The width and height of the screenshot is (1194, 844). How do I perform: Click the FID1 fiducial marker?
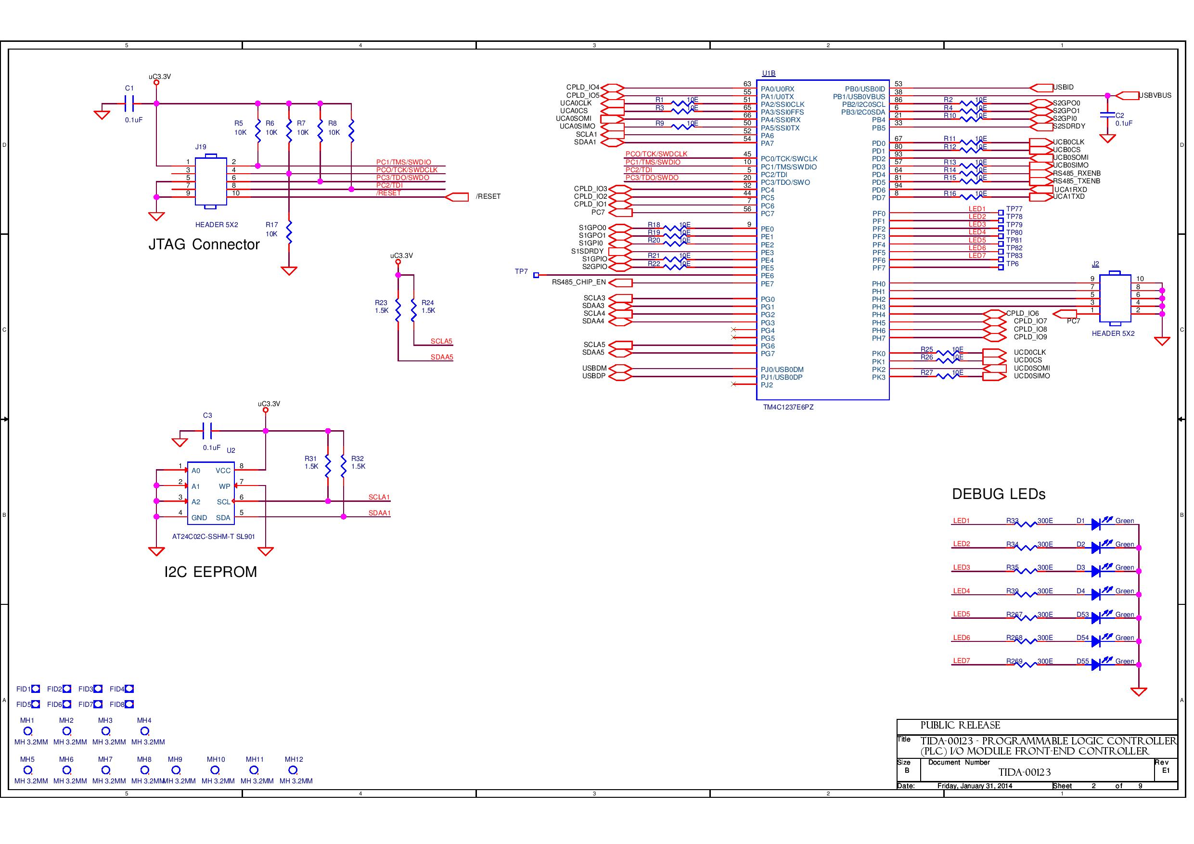click(x=35, y=689)
